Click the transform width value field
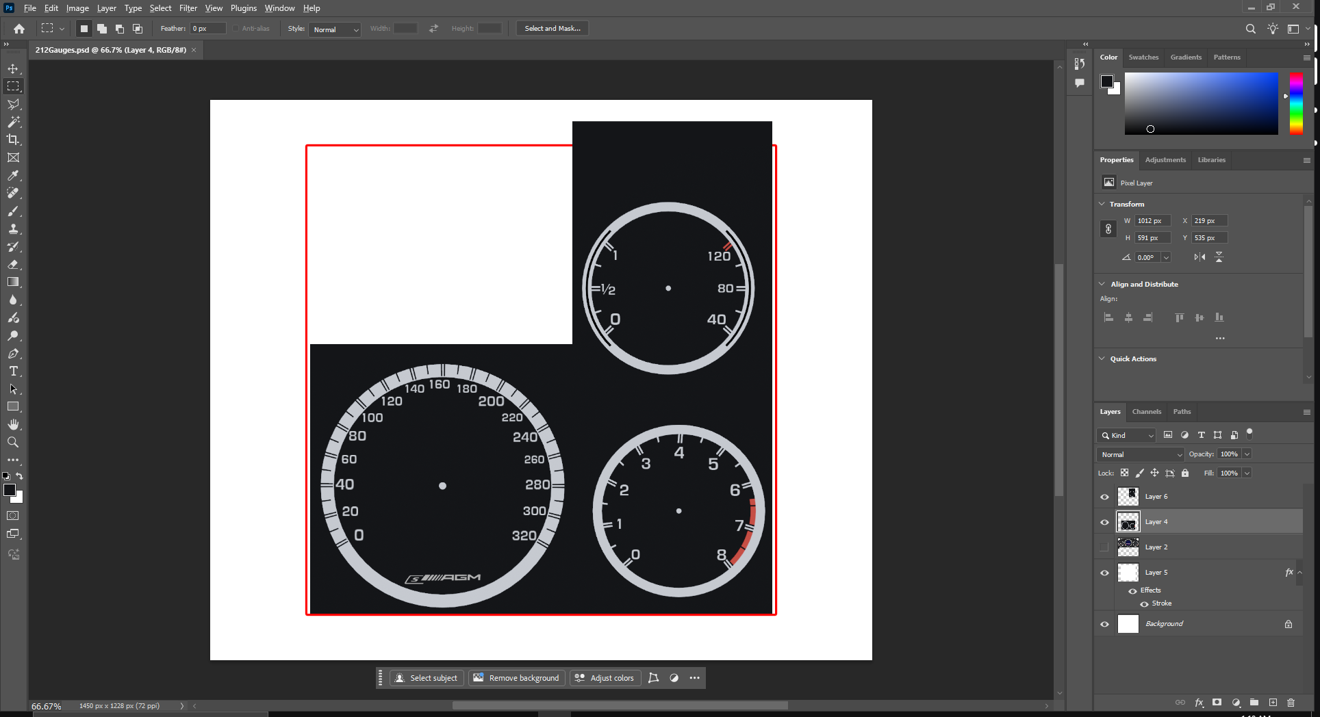This screenshot has width=1320, height=717. [x=1153, y=221]
